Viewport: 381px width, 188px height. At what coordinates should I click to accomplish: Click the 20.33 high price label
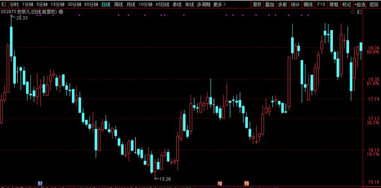21,18
